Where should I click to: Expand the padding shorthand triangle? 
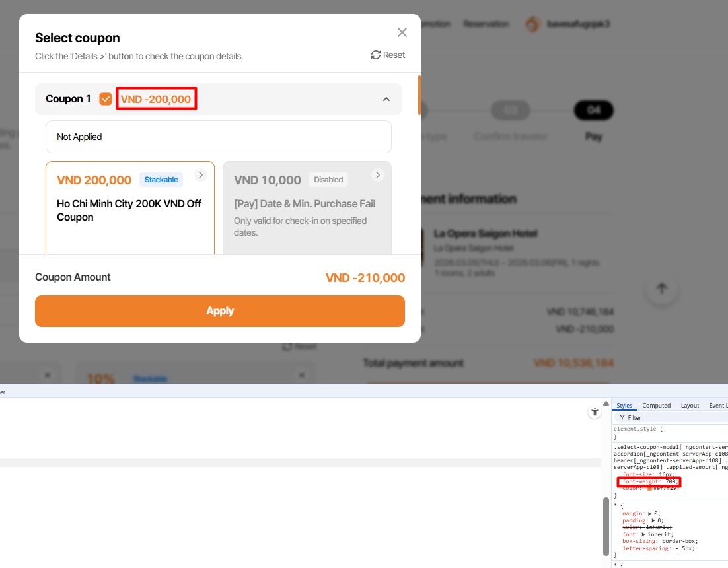[x=653, y=520]
